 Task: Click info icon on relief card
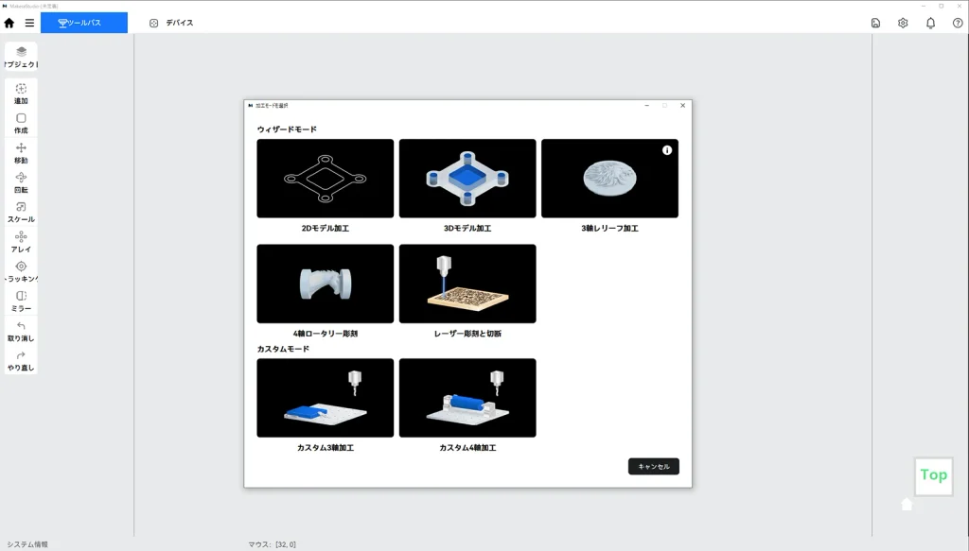click(x=667, y=150)
